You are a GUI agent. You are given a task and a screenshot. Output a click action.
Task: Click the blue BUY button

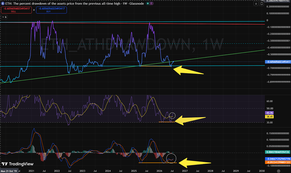[51, 10]
